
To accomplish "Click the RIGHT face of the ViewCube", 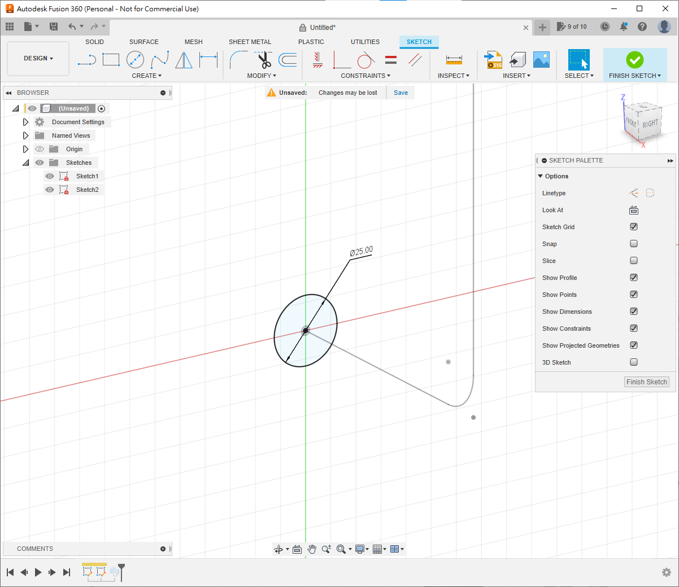I will click(x=650, y=124).
